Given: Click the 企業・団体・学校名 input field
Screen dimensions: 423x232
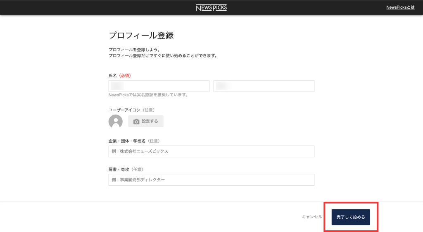Looking at the screenshot, I should pos(211,151).
